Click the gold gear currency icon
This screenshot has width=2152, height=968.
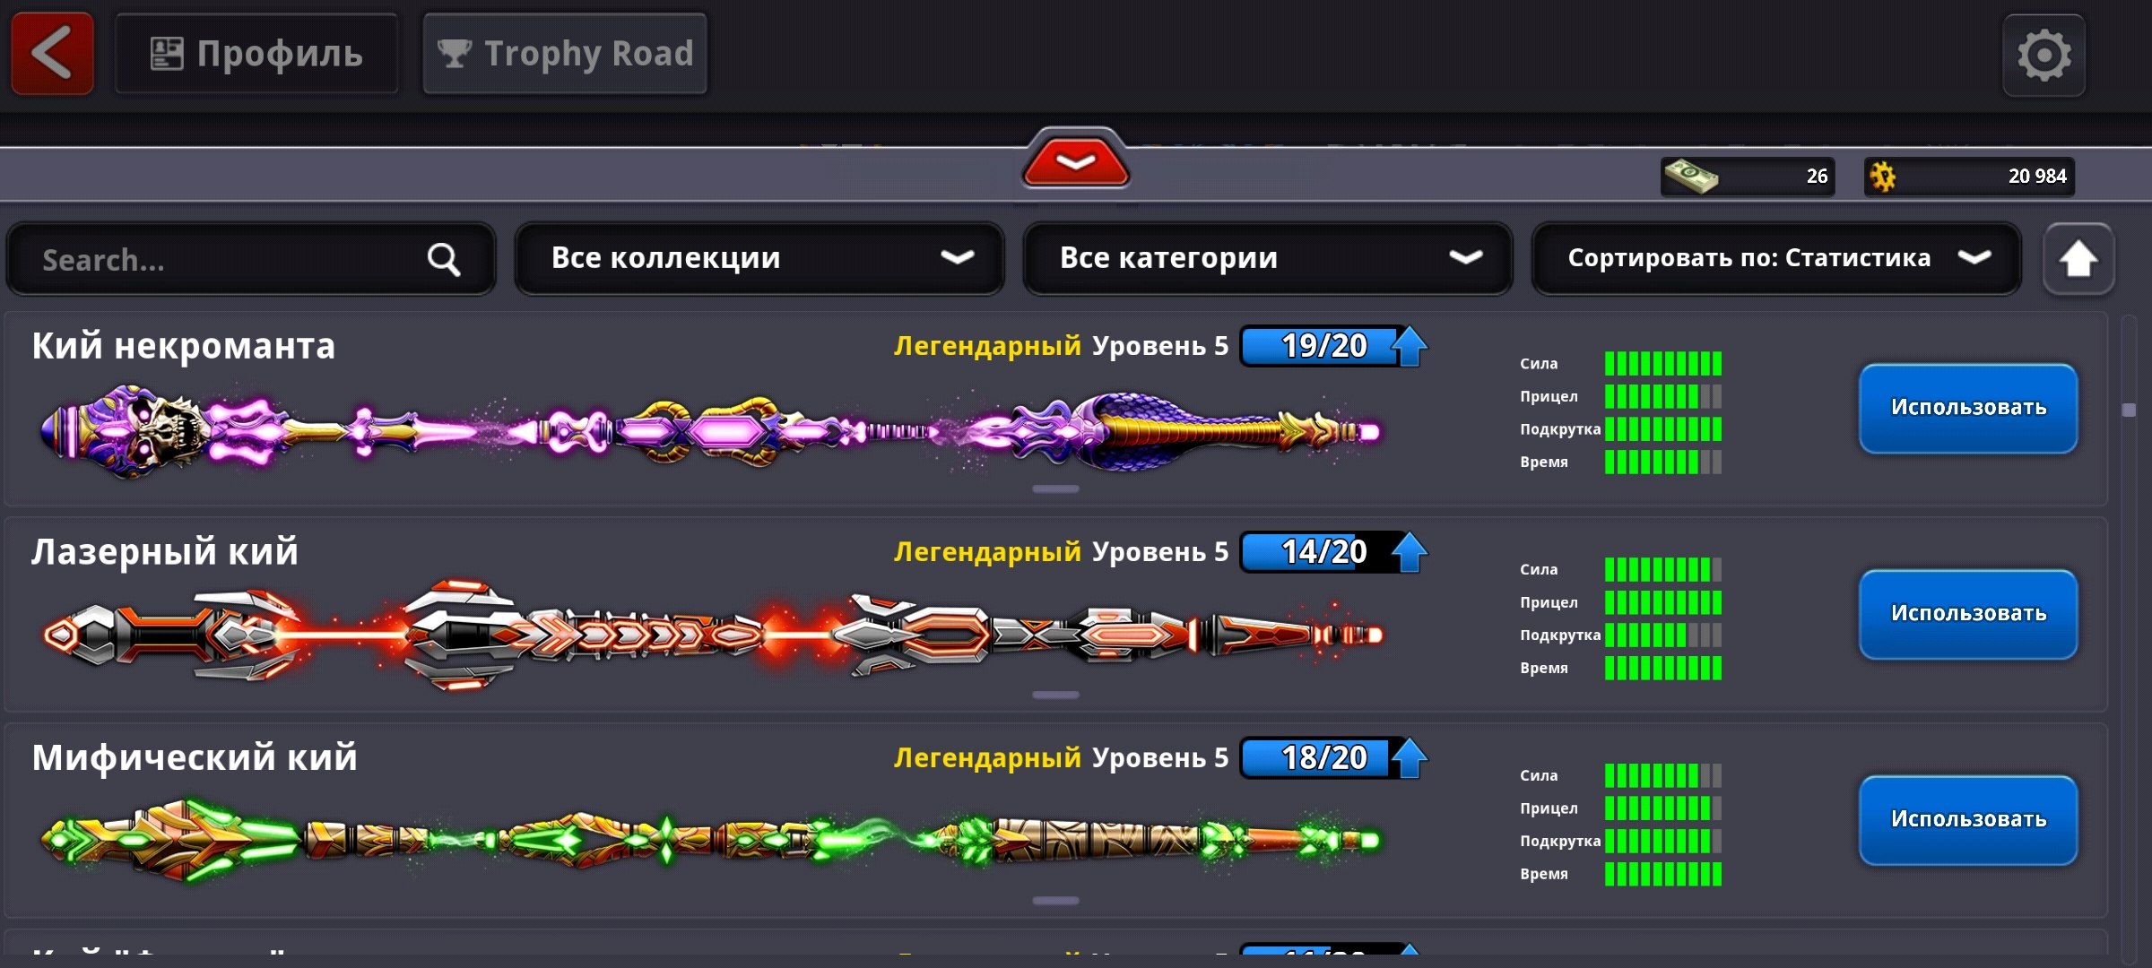point(1883,177)
